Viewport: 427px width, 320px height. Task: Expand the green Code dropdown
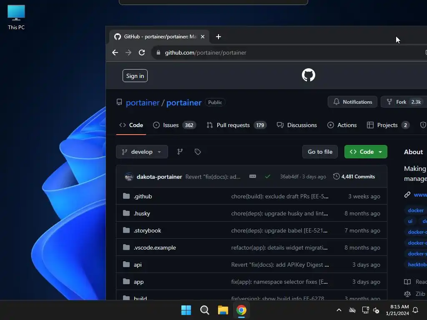click(x=366, y=152)
